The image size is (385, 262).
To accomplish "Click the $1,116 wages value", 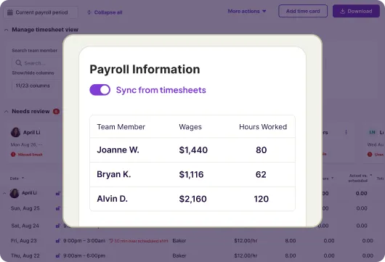I will (191, 174).
